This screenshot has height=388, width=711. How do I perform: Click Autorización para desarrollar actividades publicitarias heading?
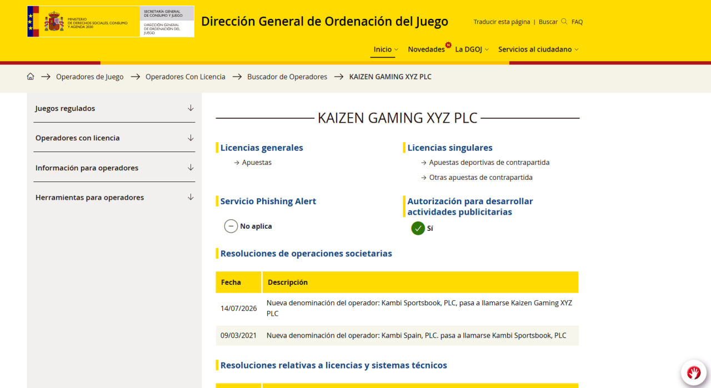coord(470,206)
